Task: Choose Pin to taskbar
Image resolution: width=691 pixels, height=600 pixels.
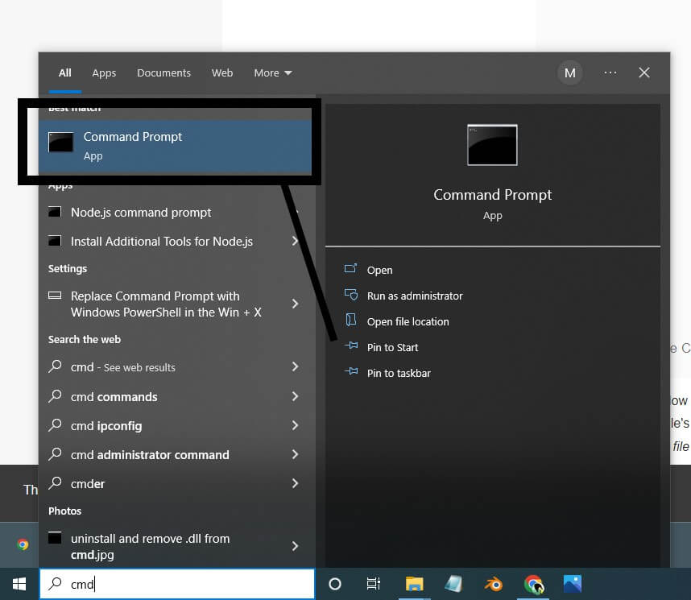Action: 399,374
